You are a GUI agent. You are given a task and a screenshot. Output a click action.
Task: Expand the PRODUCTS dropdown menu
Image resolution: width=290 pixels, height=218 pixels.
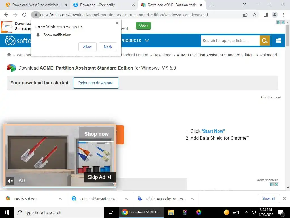point(135,41)
